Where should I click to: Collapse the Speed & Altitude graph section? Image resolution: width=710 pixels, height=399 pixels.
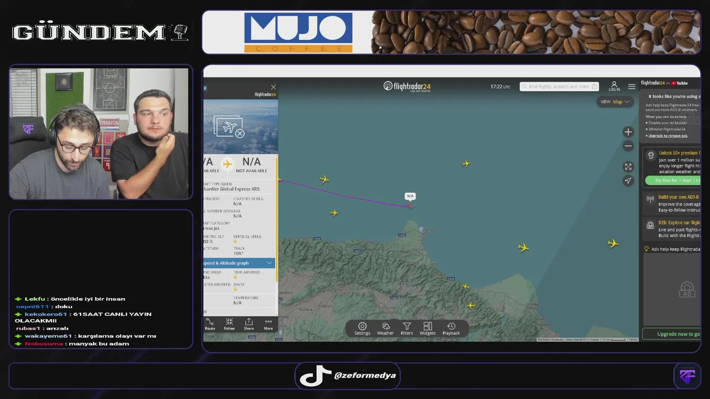[x=240, y=263]
